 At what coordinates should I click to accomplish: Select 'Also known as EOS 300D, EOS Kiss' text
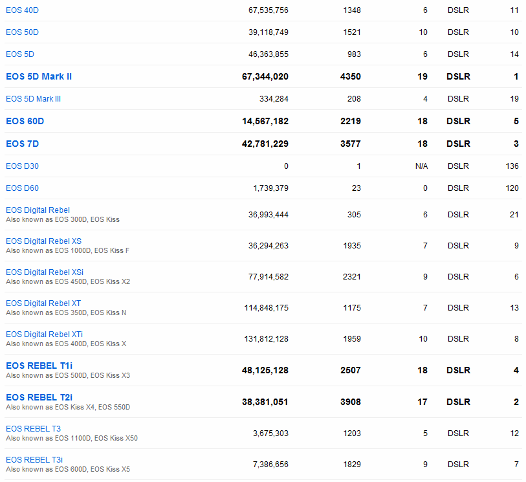click(x=63, y=220)
